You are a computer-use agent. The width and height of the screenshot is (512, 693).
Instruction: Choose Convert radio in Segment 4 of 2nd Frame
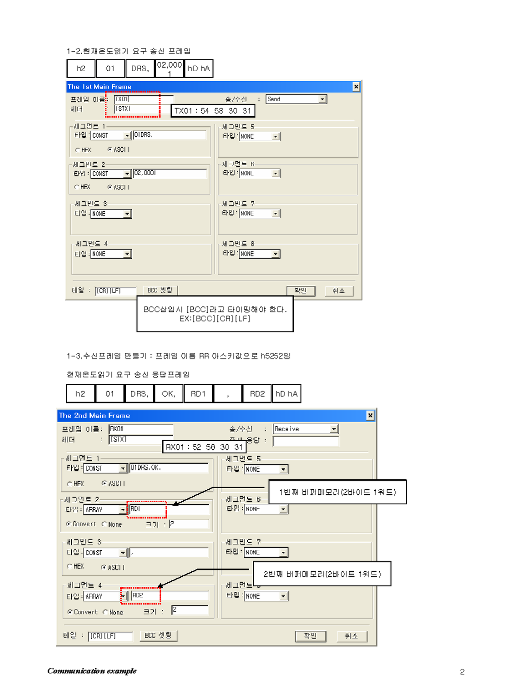tap(70, 612)
